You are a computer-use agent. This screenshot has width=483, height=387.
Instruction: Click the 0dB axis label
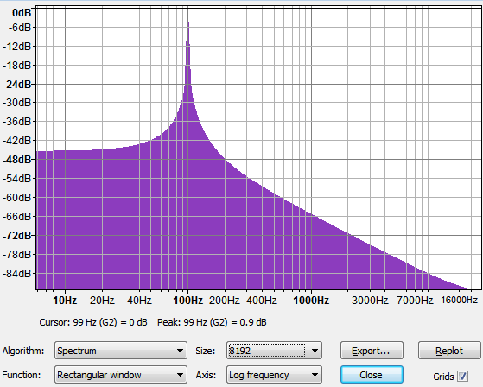(x=22, y=13)
